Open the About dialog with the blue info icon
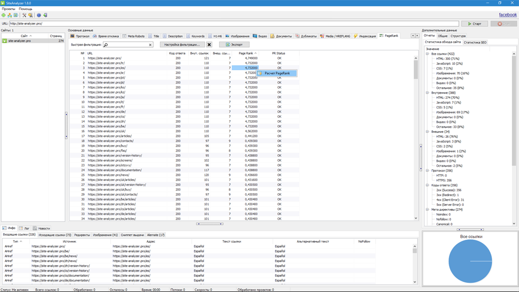 [x=39, y=15]
